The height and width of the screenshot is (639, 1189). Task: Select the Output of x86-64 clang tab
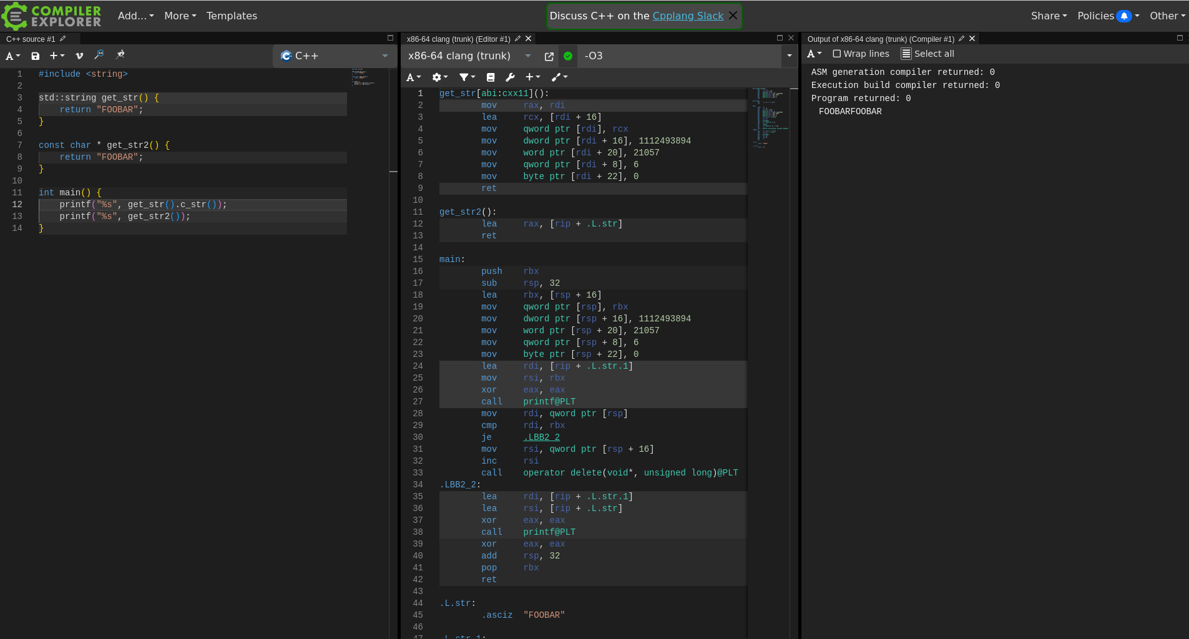tap(881, 39)
